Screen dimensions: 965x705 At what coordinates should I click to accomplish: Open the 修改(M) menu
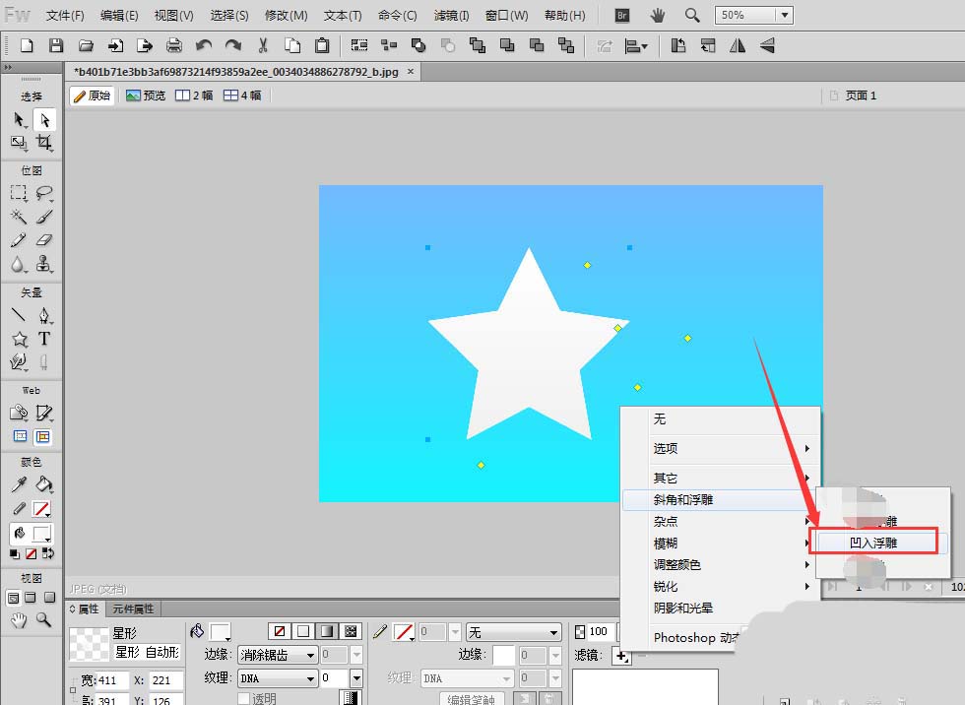click(287, 16)
